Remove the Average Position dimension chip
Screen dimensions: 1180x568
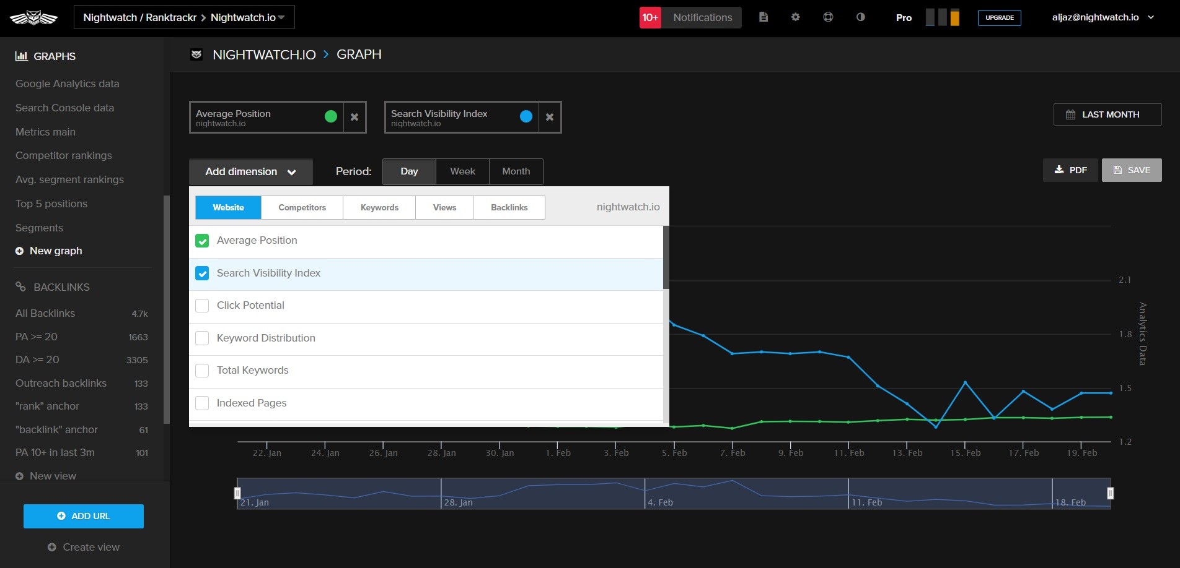[354, 117]
